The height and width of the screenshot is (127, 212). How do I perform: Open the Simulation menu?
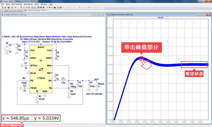pyautogui.click(x=28, y=4)
